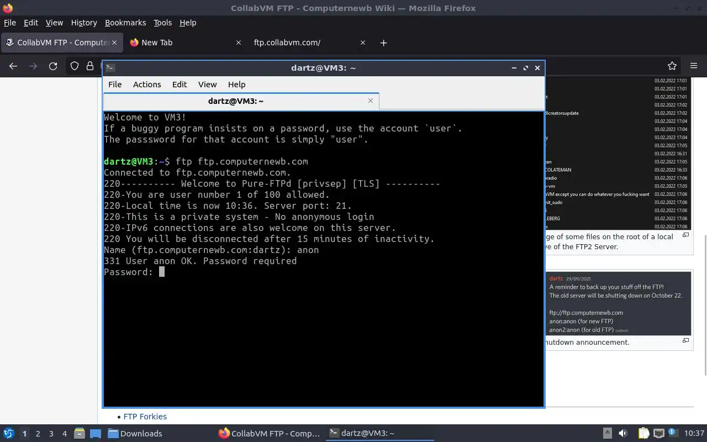Bookmark this page with star icon
Screen dimensions: 707x442
(672, 66)
